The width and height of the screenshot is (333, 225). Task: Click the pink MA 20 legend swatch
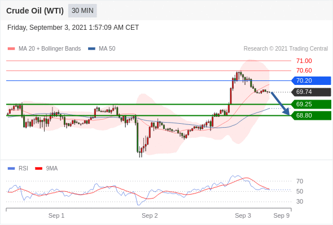[11, 49]
